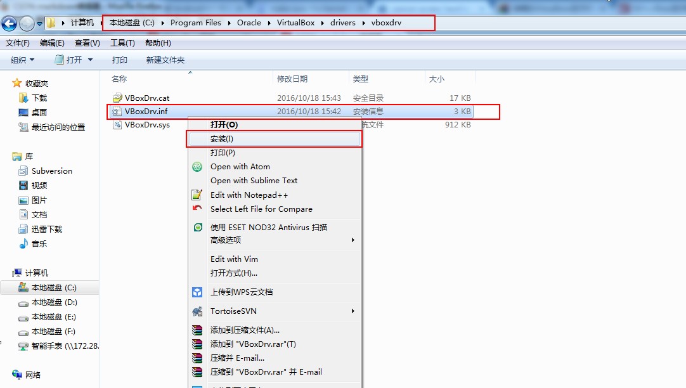Viewport: 686px width, 388px height.
Task: Choose 压缩到 "VBoxDrv.rar" 并 E-mail
Action: pos(275,372)
